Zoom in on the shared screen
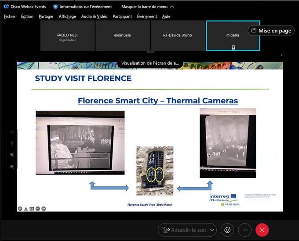 (x=12, y=155)
